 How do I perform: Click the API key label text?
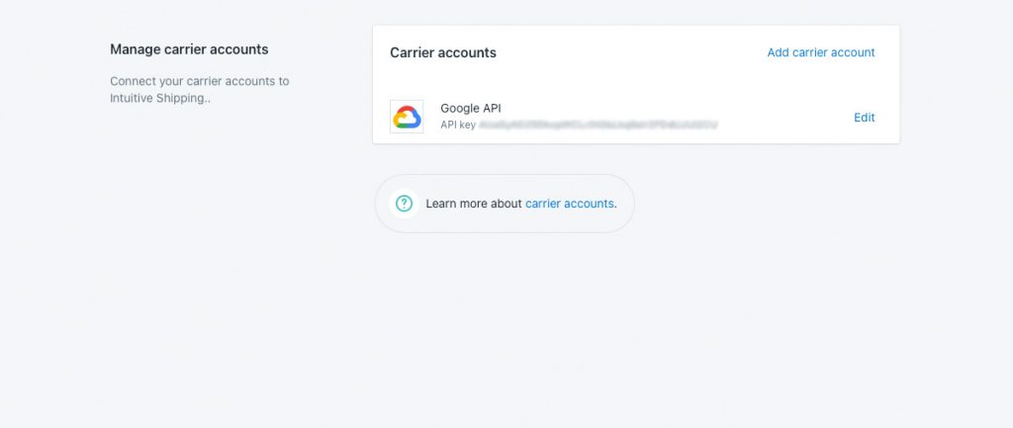[x=458, y=125]
